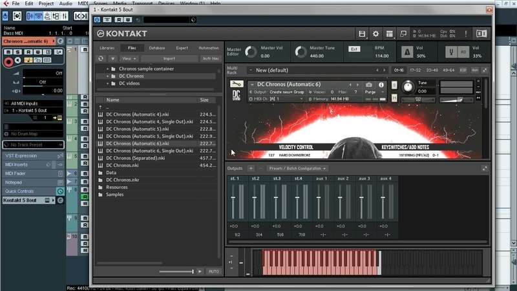Click the tuning fork reference tone icon
Image resolution: width=517 pixels, height=291 pixels.
[451, 52]
